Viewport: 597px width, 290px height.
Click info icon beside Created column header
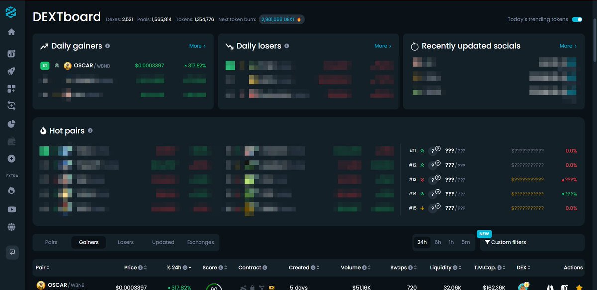tap(313, 268)
